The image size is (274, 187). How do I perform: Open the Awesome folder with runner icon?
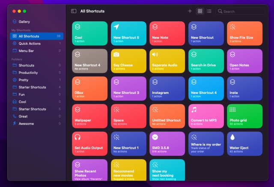click(x=26, y=123)
